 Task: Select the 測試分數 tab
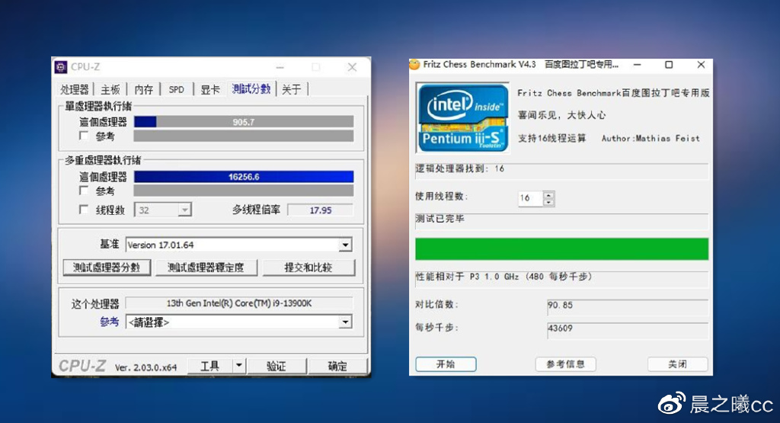pyautogui.click(x=251, y=89)
